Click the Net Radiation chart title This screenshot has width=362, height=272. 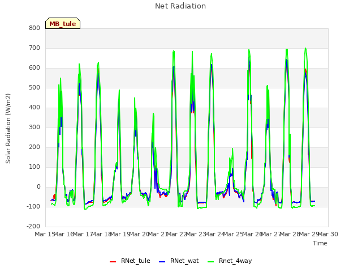point(180,6)
